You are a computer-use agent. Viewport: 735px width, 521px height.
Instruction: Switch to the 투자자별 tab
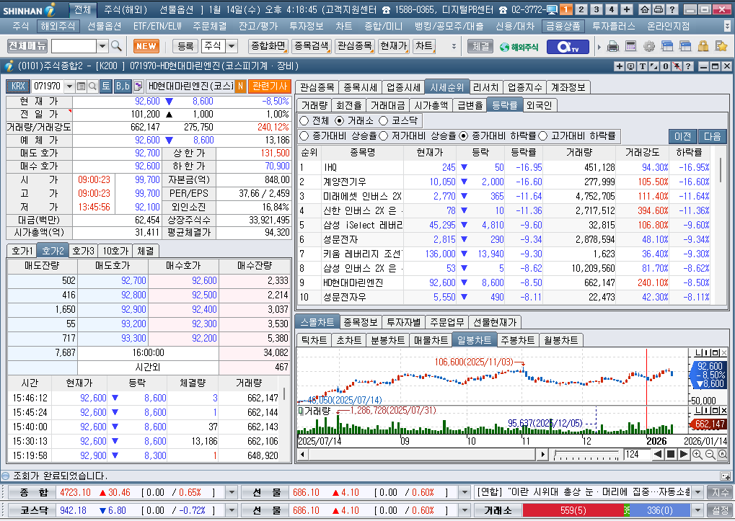click(404, 322)
